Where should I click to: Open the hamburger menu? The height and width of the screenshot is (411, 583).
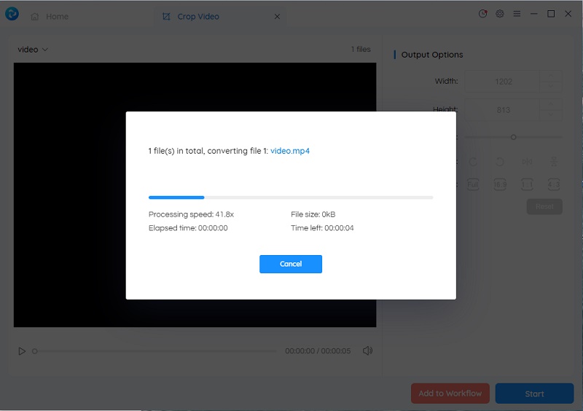pyautogui.click(x=517, y=14)
